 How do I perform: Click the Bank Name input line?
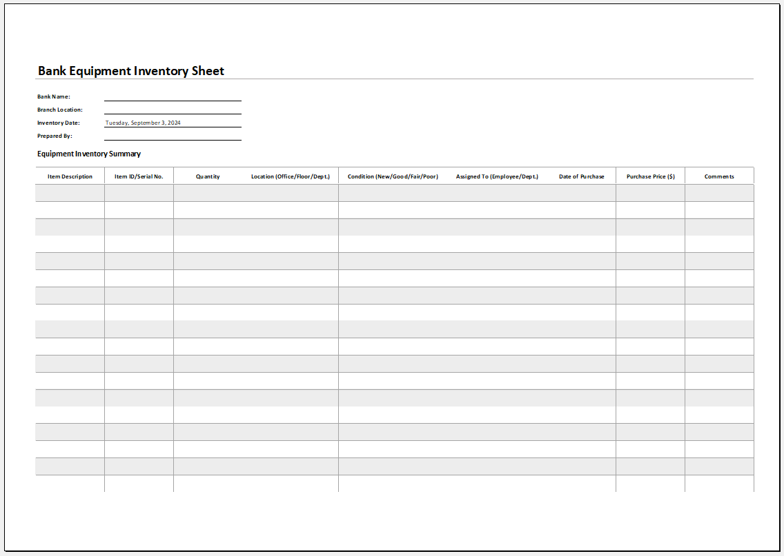pos(173,99)
